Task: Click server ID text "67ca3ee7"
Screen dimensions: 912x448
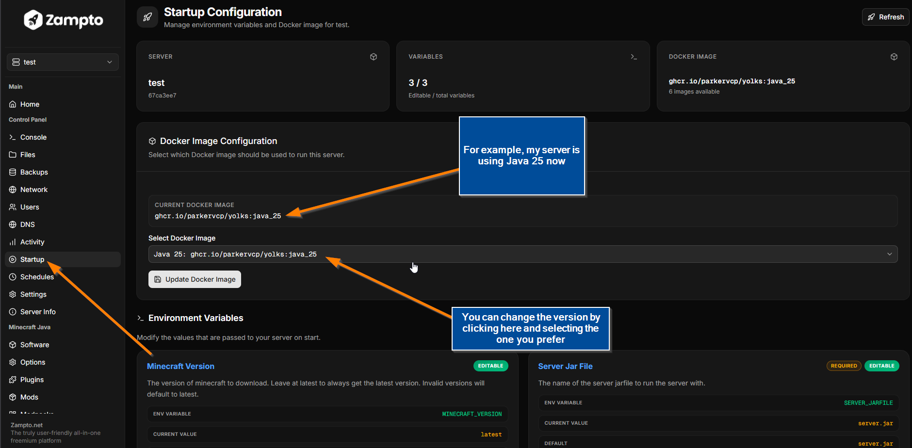Action: [x=163, y=96]
